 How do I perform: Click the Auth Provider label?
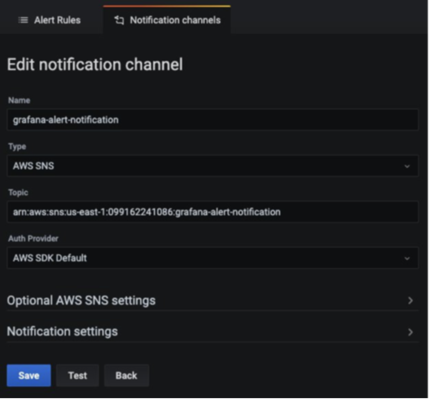click(33, 238)
